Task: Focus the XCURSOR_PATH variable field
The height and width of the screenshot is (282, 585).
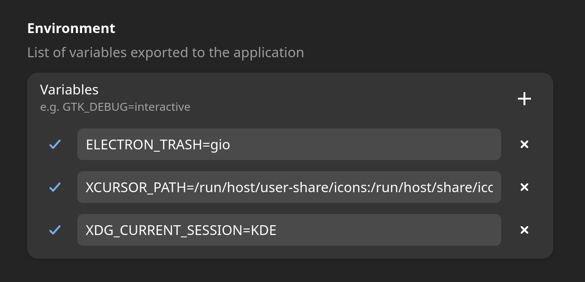Action: pyautogui.click(x=289, y=187)
